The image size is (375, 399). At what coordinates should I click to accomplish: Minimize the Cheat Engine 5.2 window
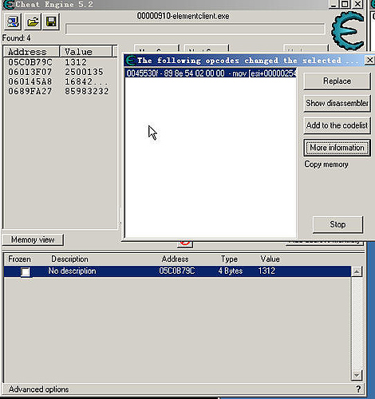point(334,4)
